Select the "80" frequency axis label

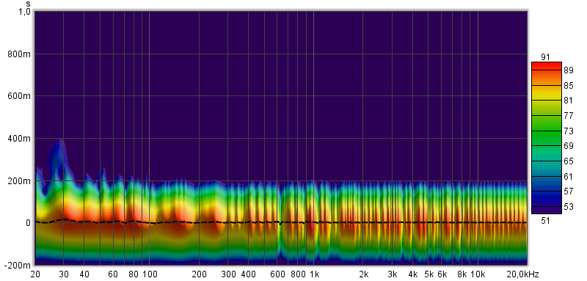[x=134, y=274]
